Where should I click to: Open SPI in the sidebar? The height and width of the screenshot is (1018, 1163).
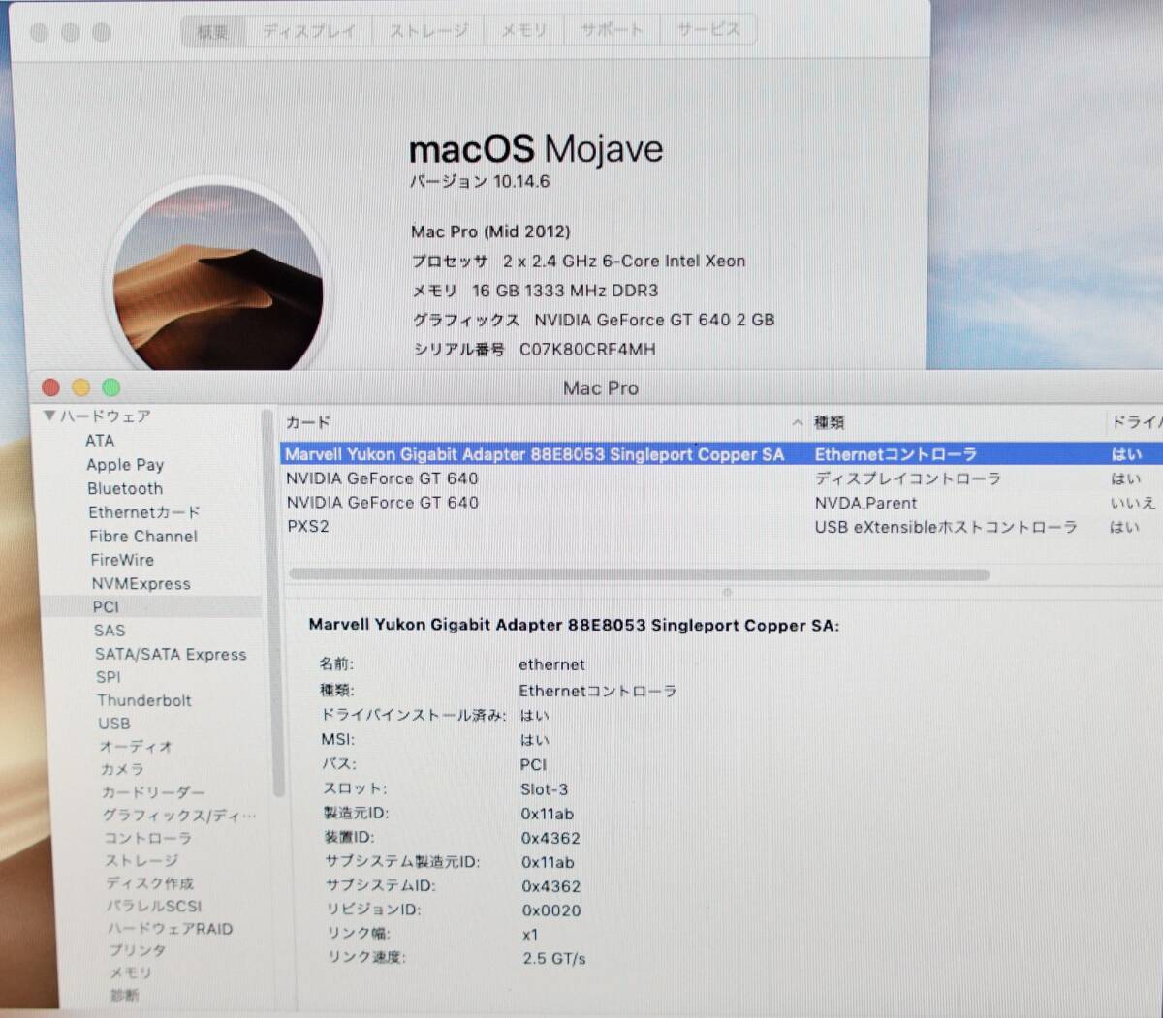click(x=109, y=678)
